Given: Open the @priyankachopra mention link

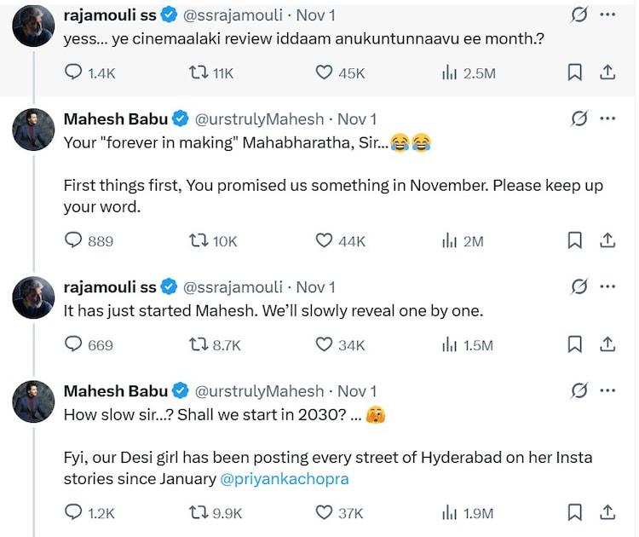Looking at the screenshot, I should pos(285,479).
